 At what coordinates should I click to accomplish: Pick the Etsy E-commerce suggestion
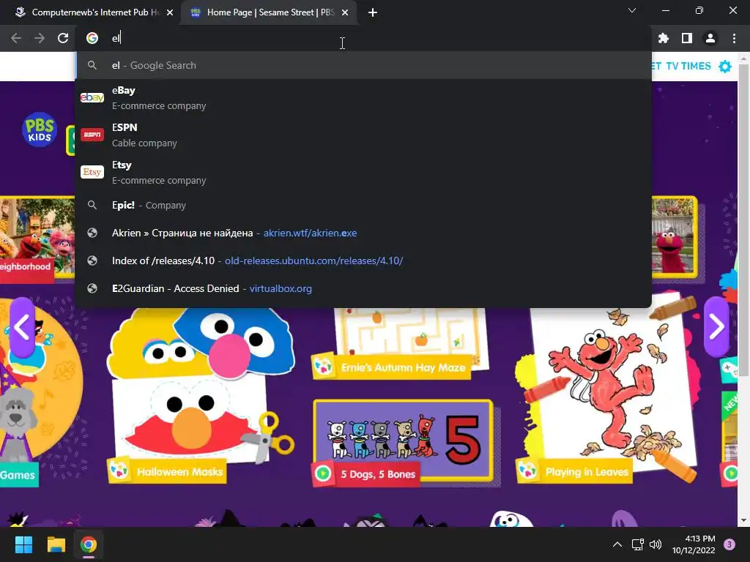click(363, 173)
